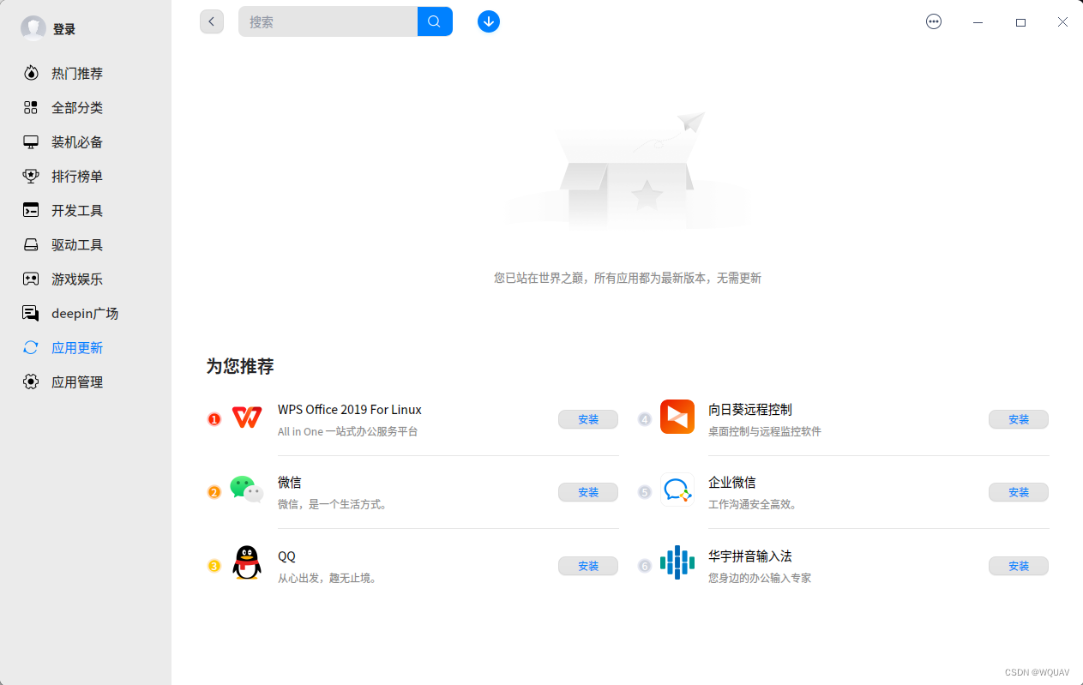Image resolution: width=1083 pixels, height=685 pixels.
Task: Open the downloads arrow icon
Action: point(489,21)
